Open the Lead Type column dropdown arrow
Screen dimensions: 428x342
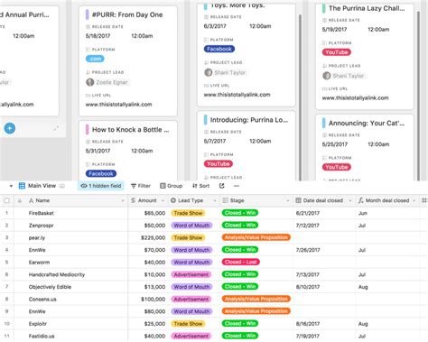[215, 200]
